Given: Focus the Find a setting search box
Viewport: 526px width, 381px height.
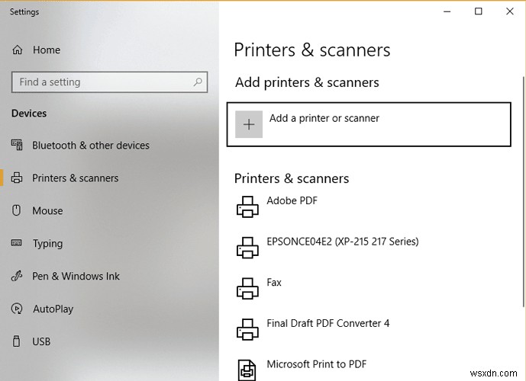Looking at the screenshot, I should coord(109,82).
